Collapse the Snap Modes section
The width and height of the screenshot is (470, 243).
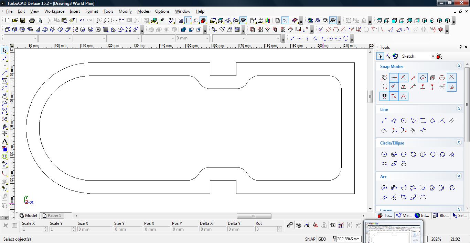pos(459,66)
